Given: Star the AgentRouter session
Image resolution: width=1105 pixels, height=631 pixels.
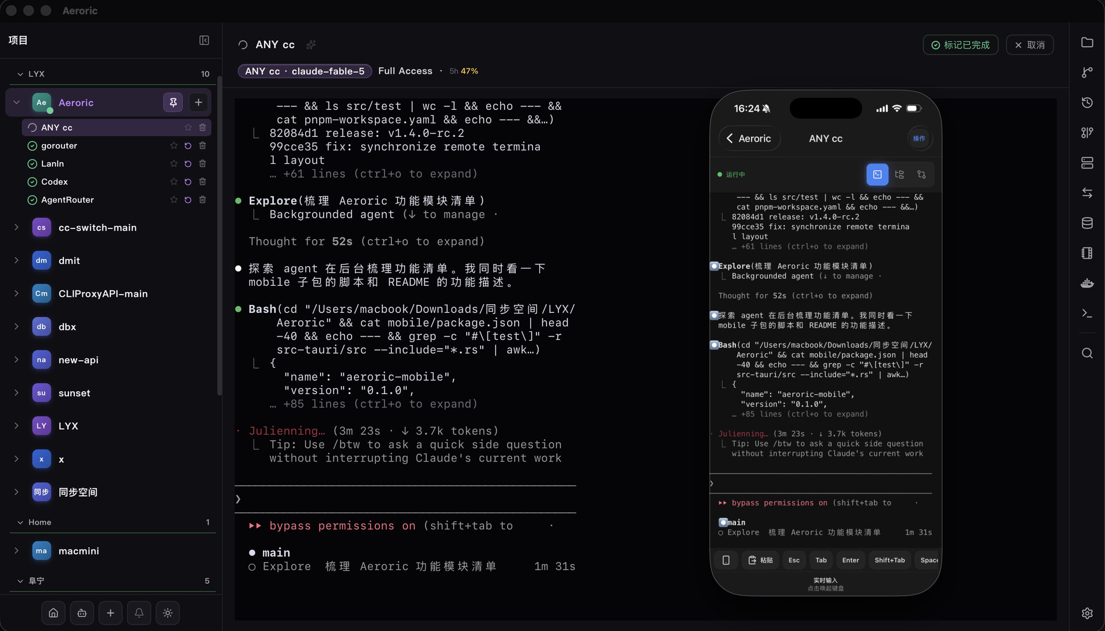Looking at the screenshot, I should pos(173,200).
